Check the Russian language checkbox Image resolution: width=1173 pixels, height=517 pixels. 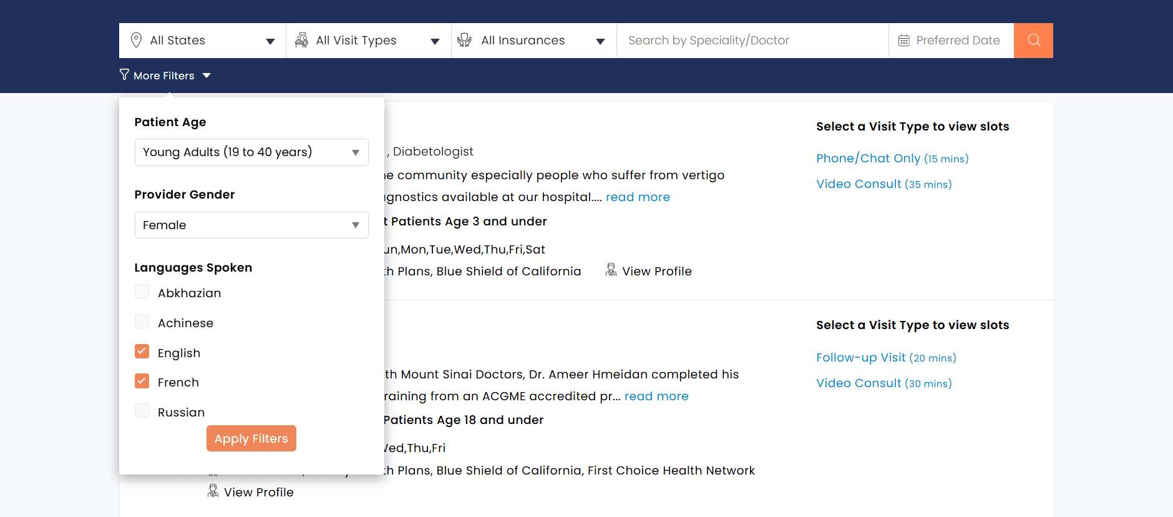[142, 411]
